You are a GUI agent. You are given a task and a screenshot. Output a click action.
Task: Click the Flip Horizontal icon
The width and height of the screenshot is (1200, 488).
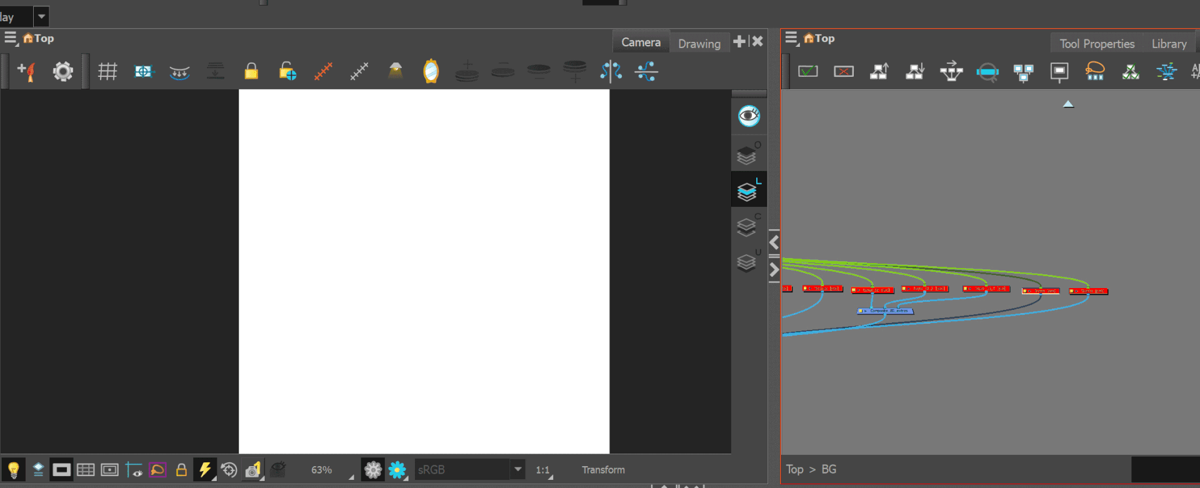[x=611, y=71]
